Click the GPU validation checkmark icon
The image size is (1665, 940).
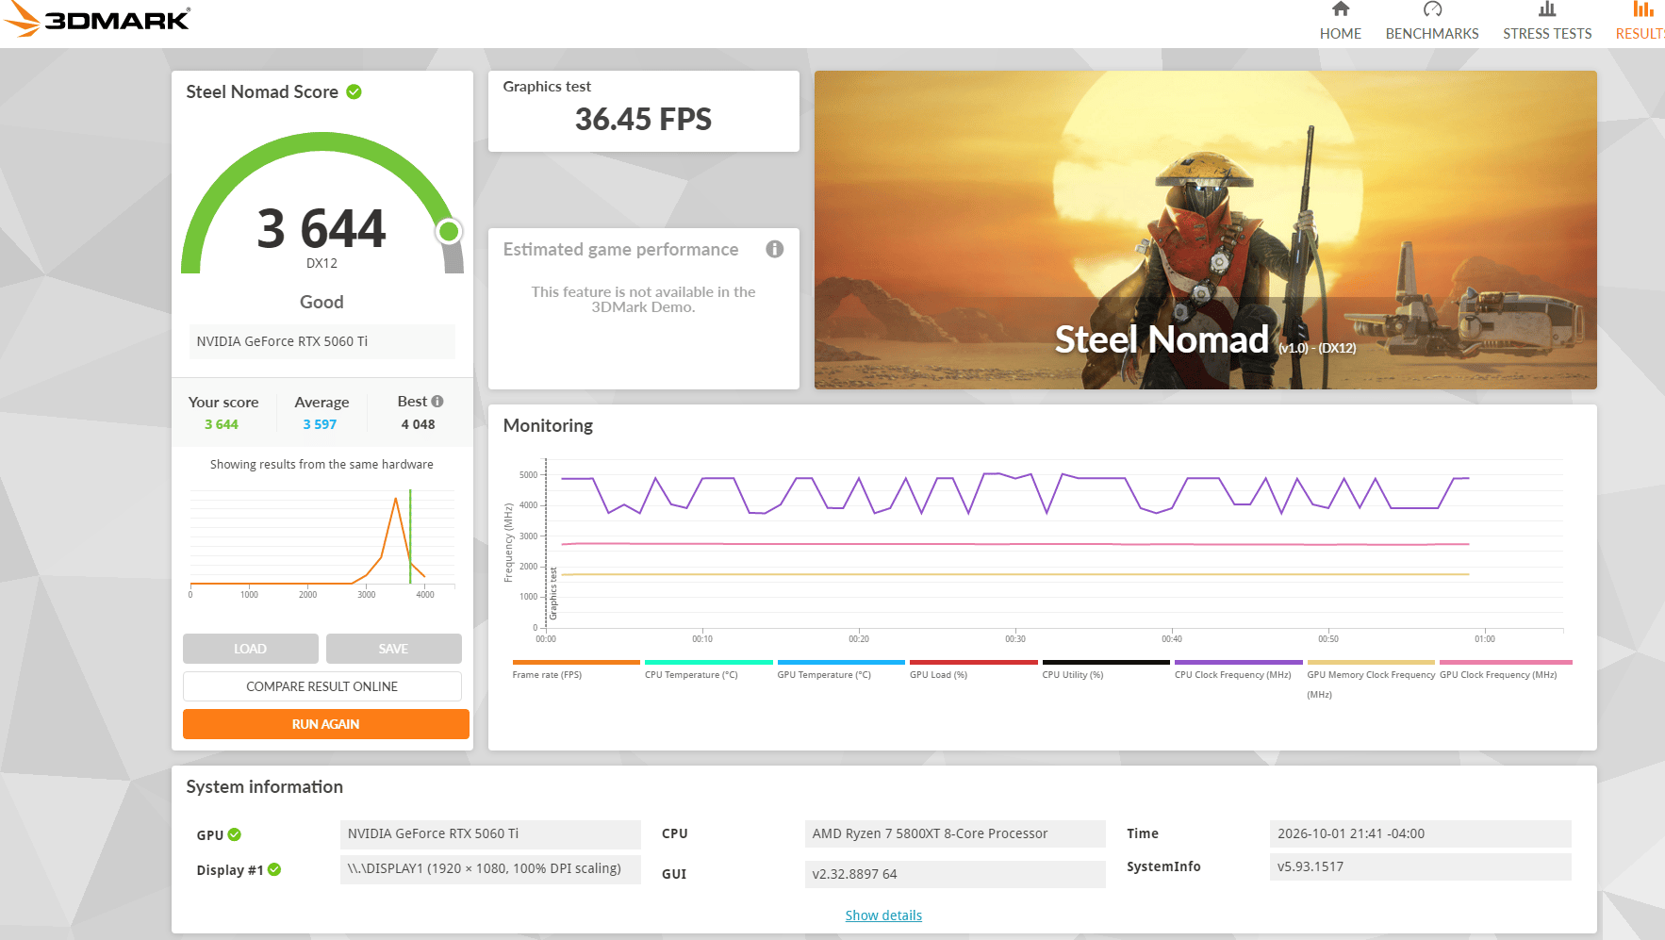click(x=235, y=834)
